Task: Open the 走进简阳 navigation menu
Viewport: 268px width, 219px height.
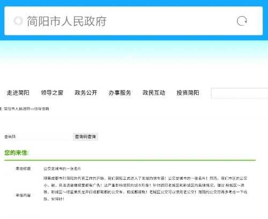Action: tap(18, 93)
